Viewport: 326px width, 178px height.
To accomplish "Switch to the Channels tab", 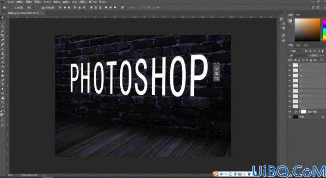I will pos(298,45).
